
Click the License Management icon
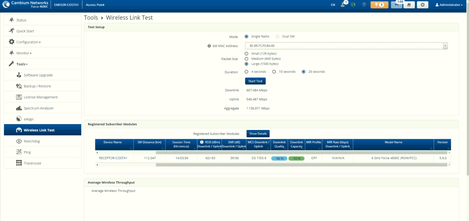[19, 97]
